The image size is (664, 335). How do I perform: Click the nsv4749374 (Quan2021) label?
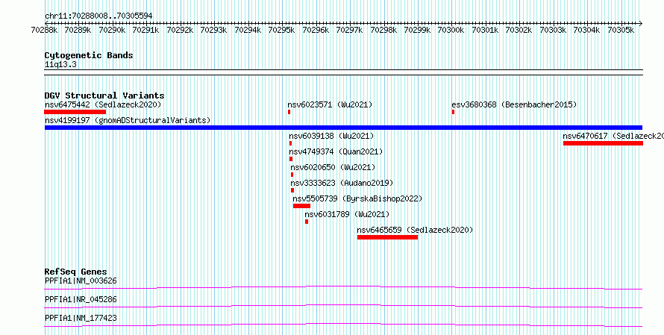coord(336,151)
